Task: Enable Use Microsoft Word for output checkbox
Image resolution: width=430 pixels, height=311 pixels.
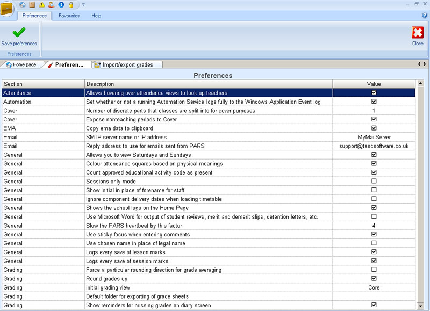Action: click(x=374, y=216)
